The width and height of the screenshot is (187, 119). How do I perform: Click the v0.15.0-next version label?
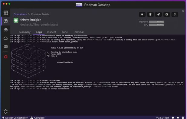[162, 118]
